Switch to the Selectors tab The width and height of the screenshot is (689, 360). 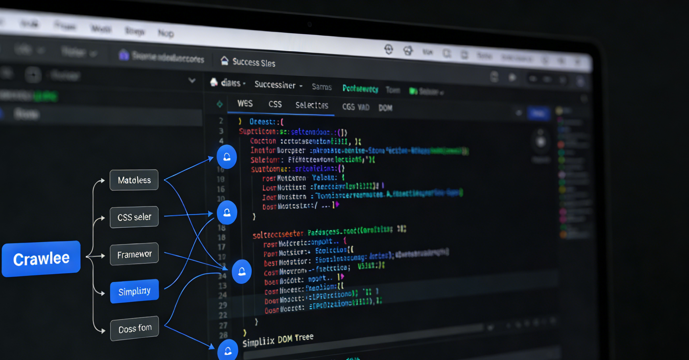click(x=312, y=105)
